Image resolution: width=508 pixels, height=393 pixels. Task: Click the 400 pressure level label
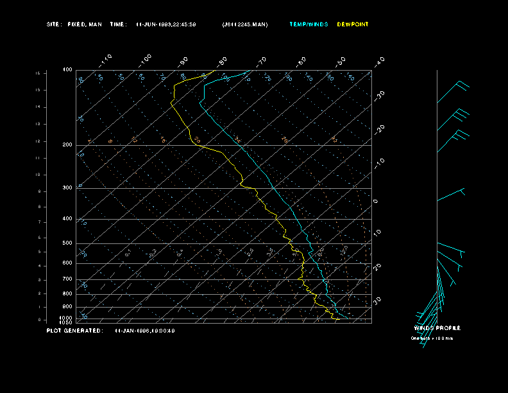(x=67, y=219)
